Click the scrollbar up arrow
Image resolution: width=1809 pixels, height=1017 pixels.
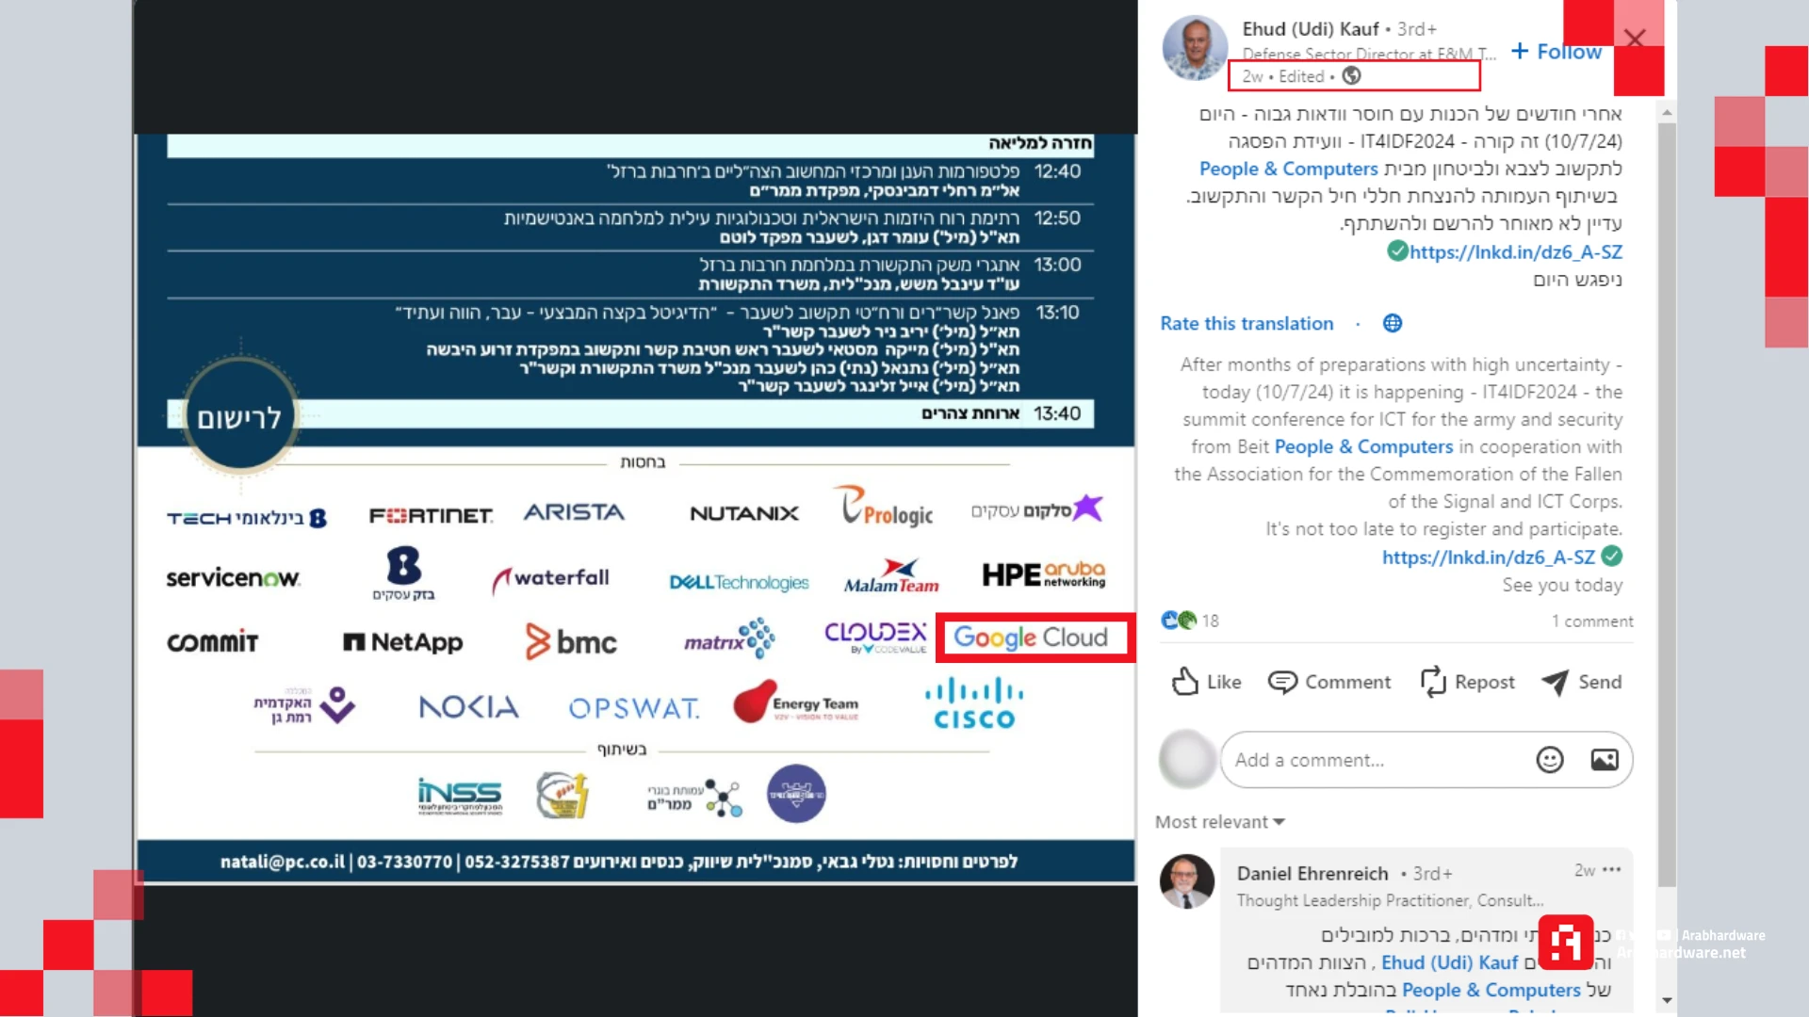coord(1667,113)
